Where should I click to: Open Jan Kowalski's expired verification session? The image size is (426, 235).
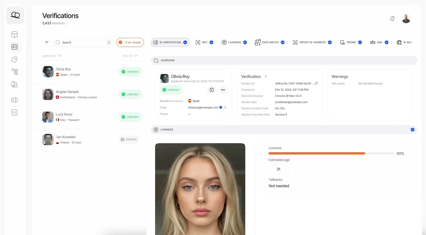[85, 139]
